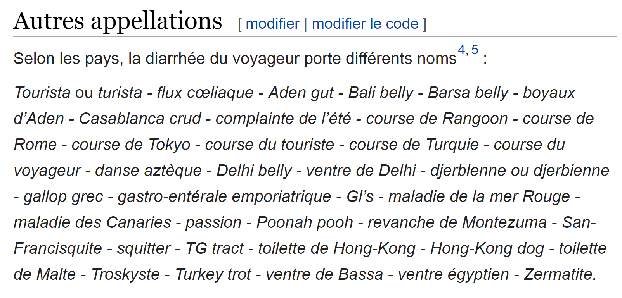Click the phrase "course de Tokyo"
Screen dimensions: 622x298
(131, 145)
